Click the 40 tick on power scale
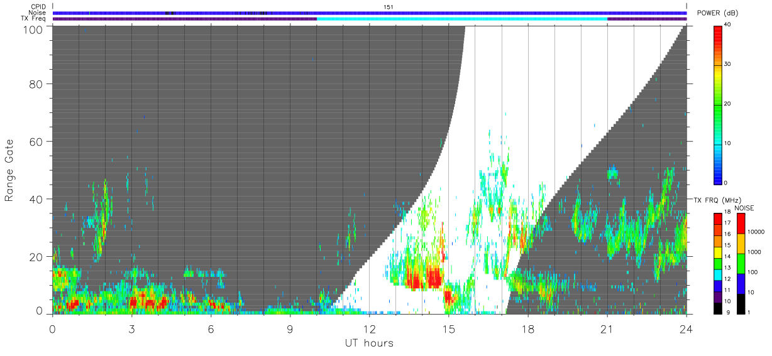Viewport: 772px width, 356px height. coord(728,24)
